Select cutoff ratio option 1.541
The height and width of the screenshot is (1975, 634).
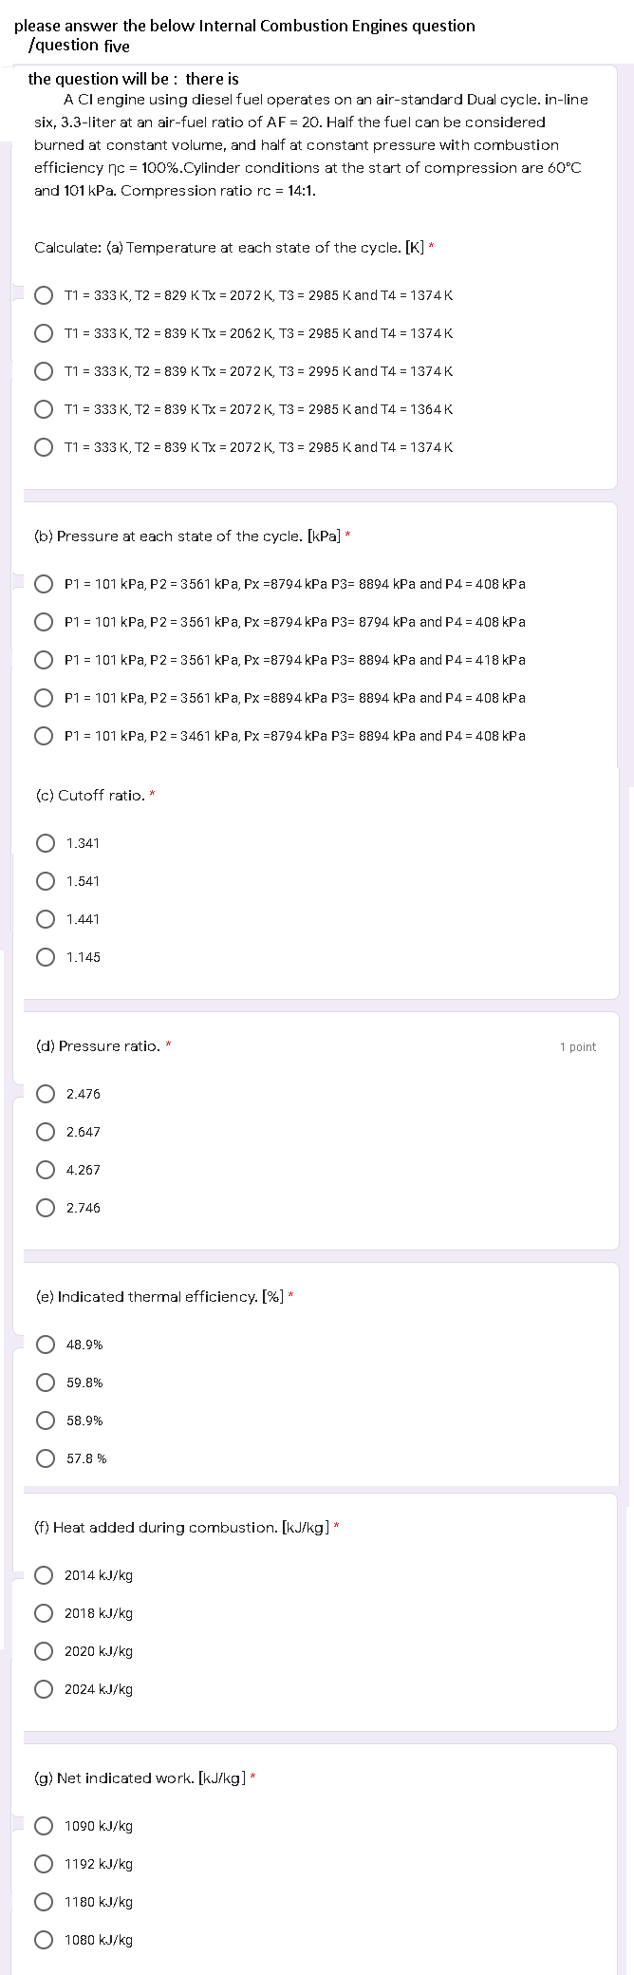(46, 880)
